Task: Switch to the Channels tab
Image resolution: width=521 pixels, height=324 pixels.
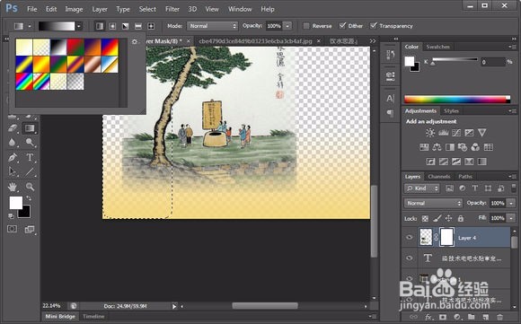Action: 439,176
